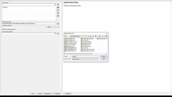This screenshot has height=97, width=172.
Task: Select kec_line.shp file in dialog
Action: click(x=84, y=48)
